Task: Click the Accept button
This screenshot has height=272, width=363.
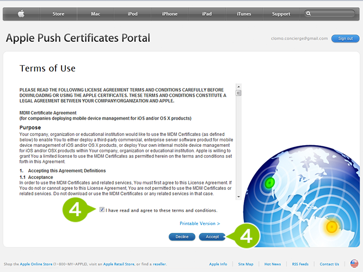Action: 212,237
